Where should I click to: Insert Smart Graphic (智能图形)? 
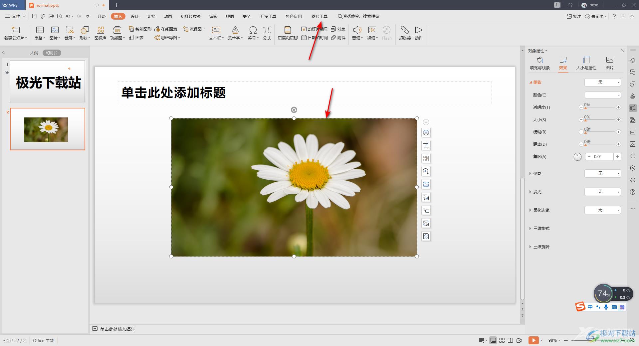(140, 29)
